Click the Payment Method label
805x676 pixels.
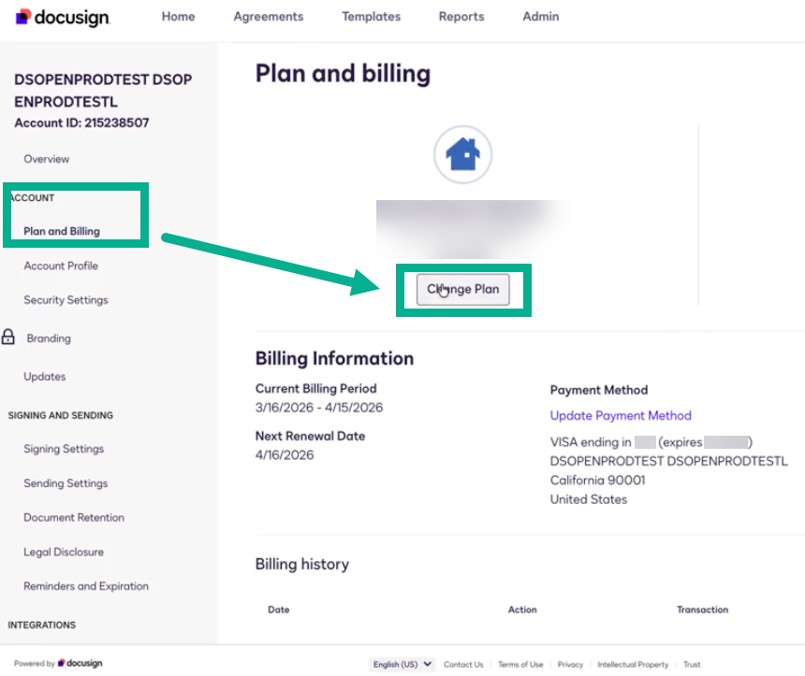pyautogui.click(x=599, y=390)
